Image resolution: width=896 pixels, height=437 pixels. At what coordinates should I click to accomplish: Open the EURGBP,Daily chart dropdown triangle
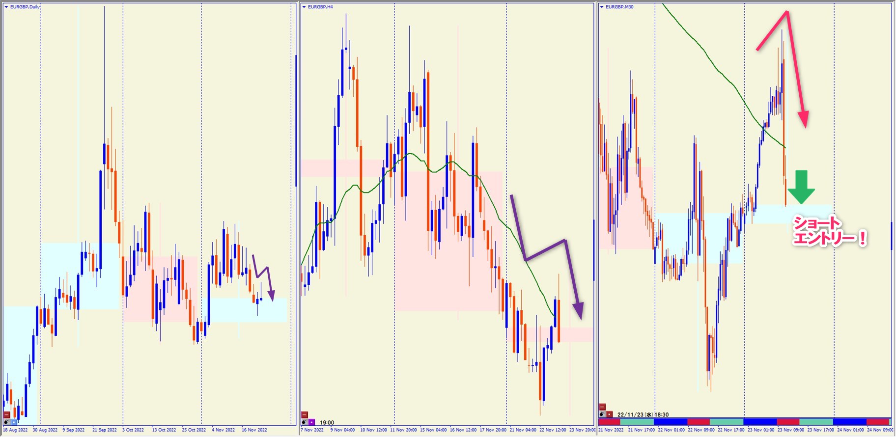click(6, 7)
